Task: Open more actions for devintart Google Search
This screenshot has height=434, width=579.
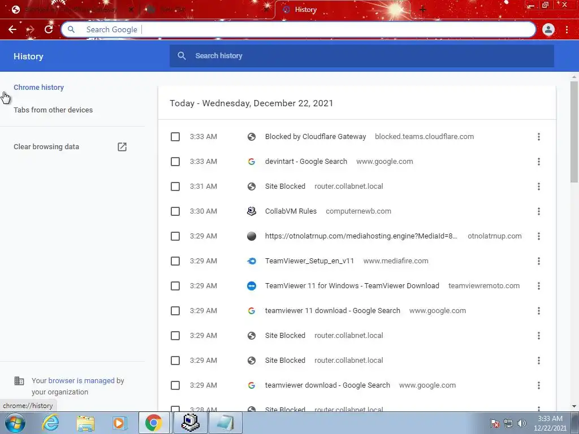Action: pos(539,162)
